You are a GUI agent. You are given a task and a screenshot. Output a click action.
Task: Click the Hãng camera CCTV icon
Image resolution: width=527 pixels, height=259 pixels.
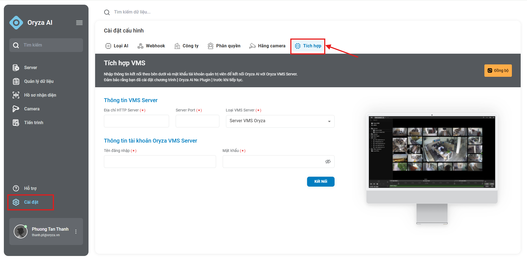click(x=252, y=46)
